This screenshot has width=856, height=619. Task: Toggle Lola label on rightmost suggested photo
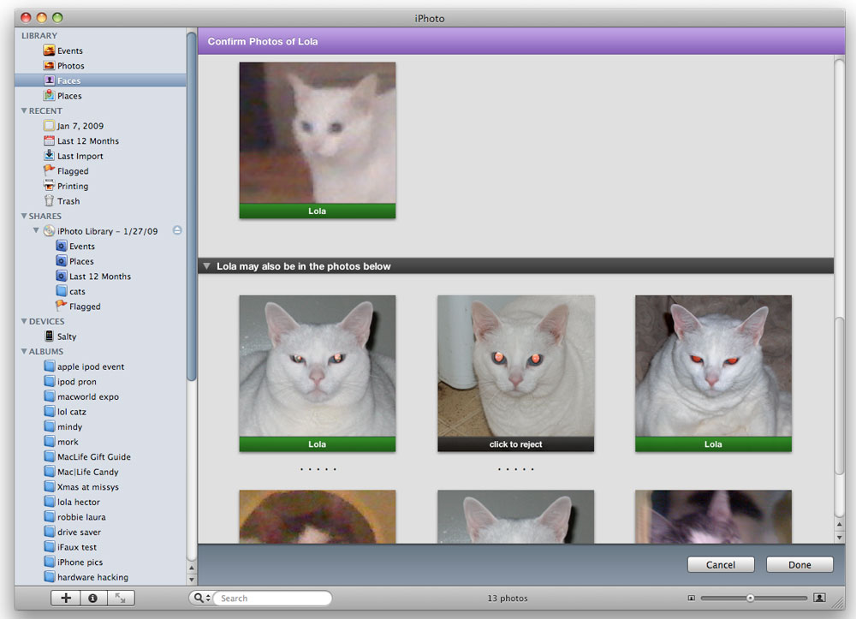pos(713,444)
